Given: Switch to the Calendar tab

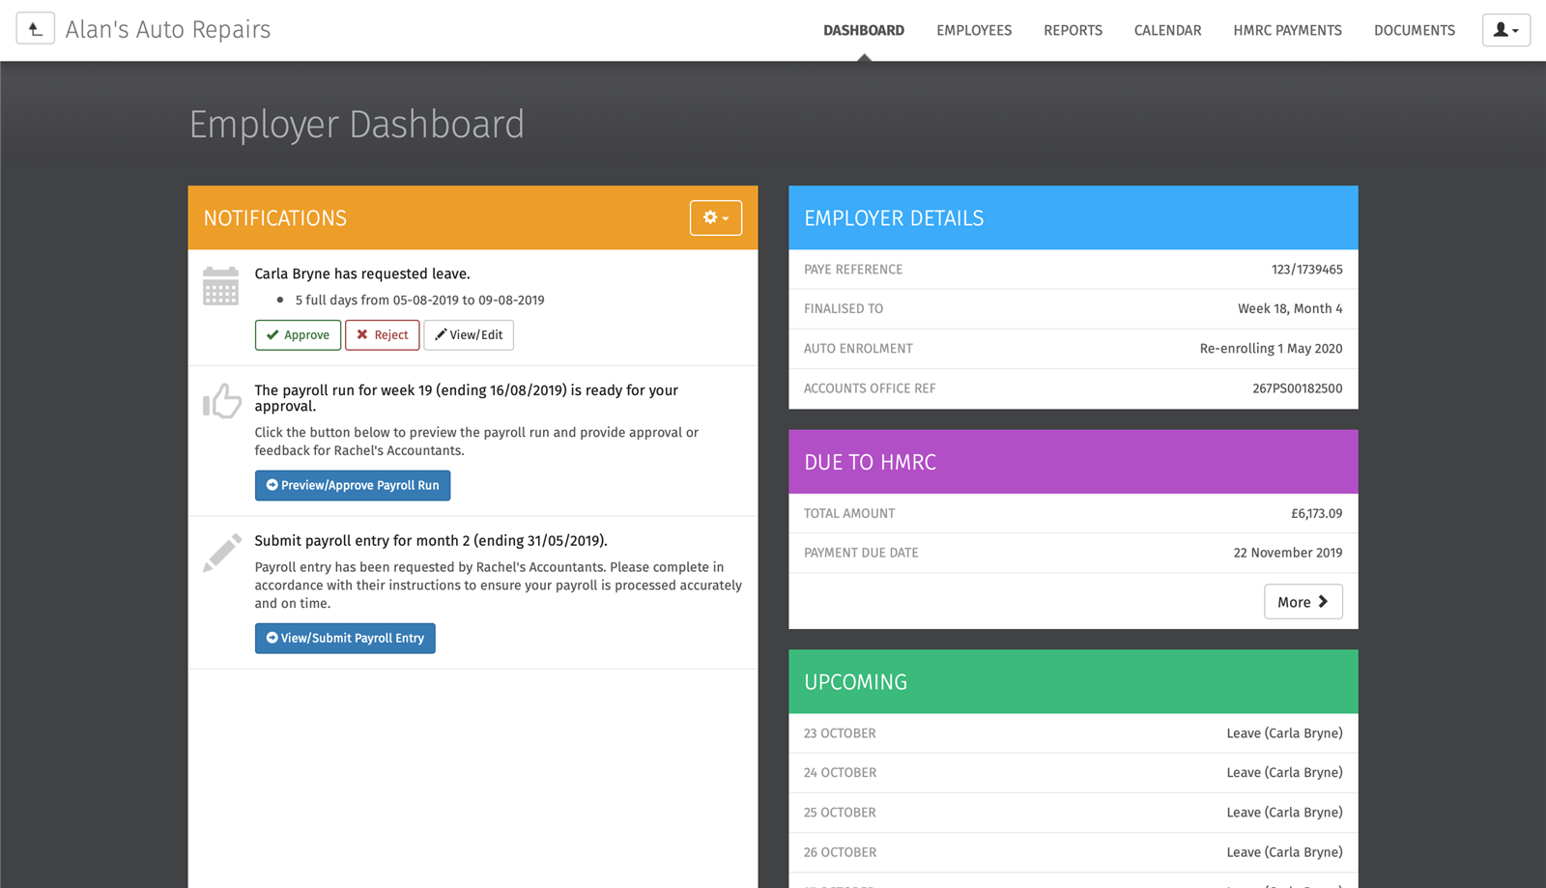Looking at the screenshot, I should tap(1167, 30).
